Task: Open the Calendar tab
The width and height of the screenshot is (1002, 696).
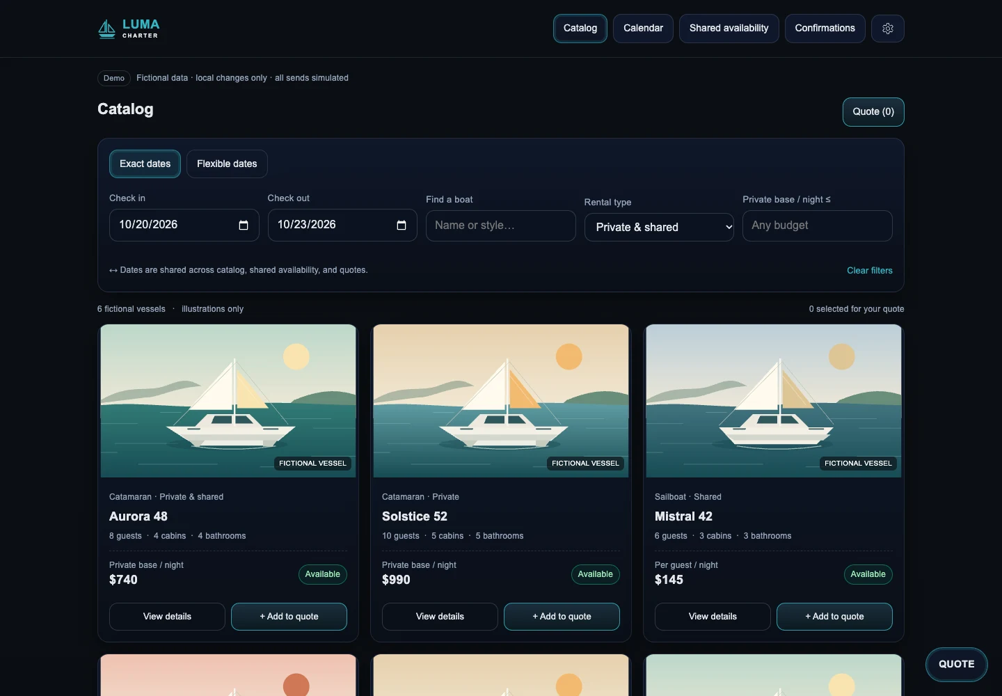Action: tap(643, 29)
